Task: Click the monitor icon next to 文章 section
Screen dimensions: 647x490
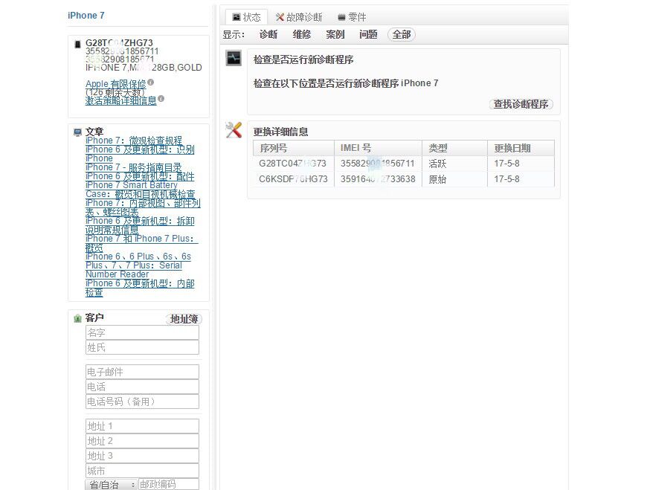Action: [77, 132]
